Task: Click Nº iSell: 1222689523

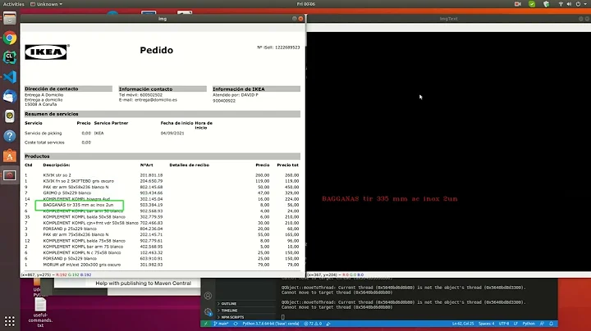Action: (278, 48)
